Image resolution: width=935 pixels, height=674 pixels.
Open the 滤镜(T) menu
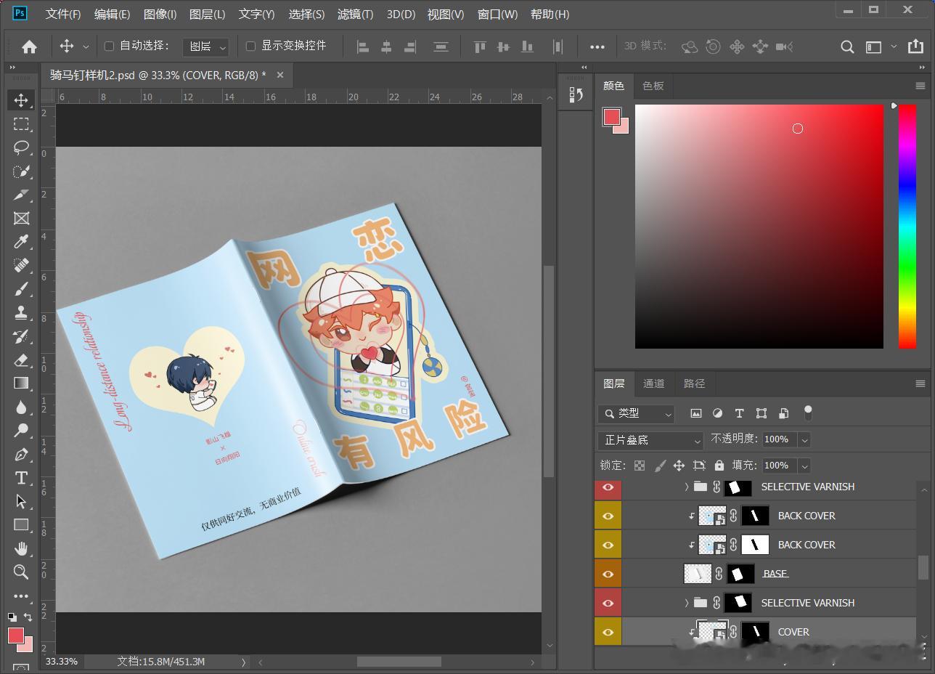click(x=356, y=15)
